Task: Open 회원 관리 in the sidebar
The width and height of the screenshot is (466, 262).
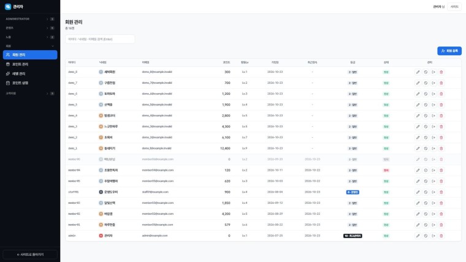Action: [x=30, y=55]
